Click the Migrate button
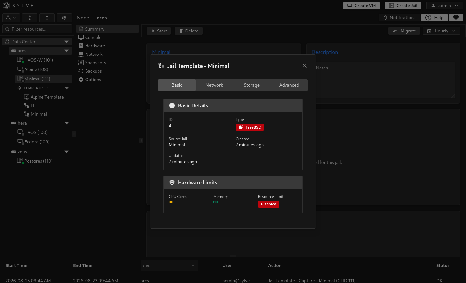This screenshot has height=283, width=466. [x=404, y=31]
